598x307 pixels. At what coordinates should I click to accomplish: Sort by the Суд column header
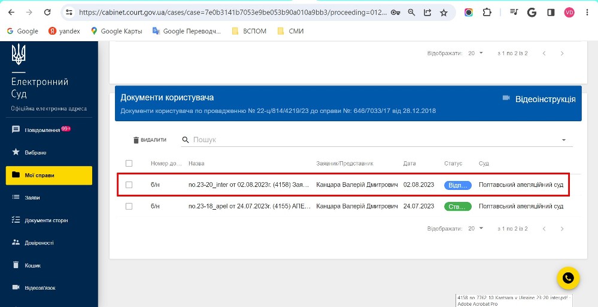point(484,164)
